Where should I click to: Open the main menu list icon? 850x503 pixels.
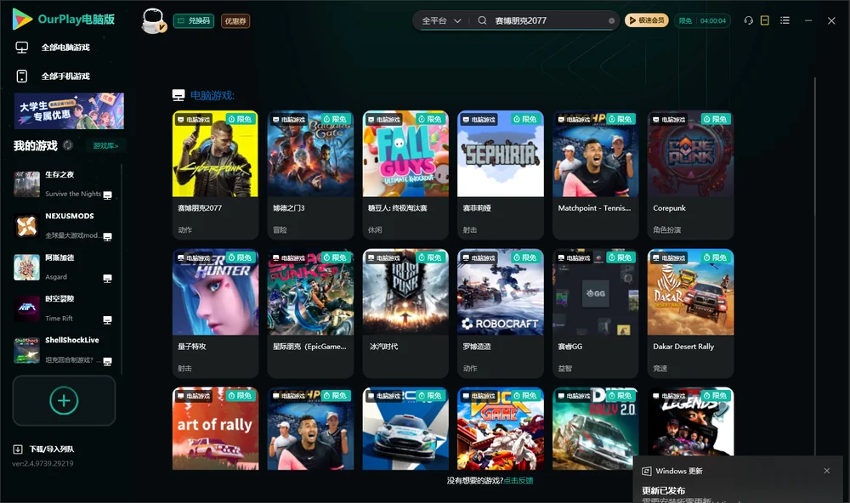coord(785,20)
